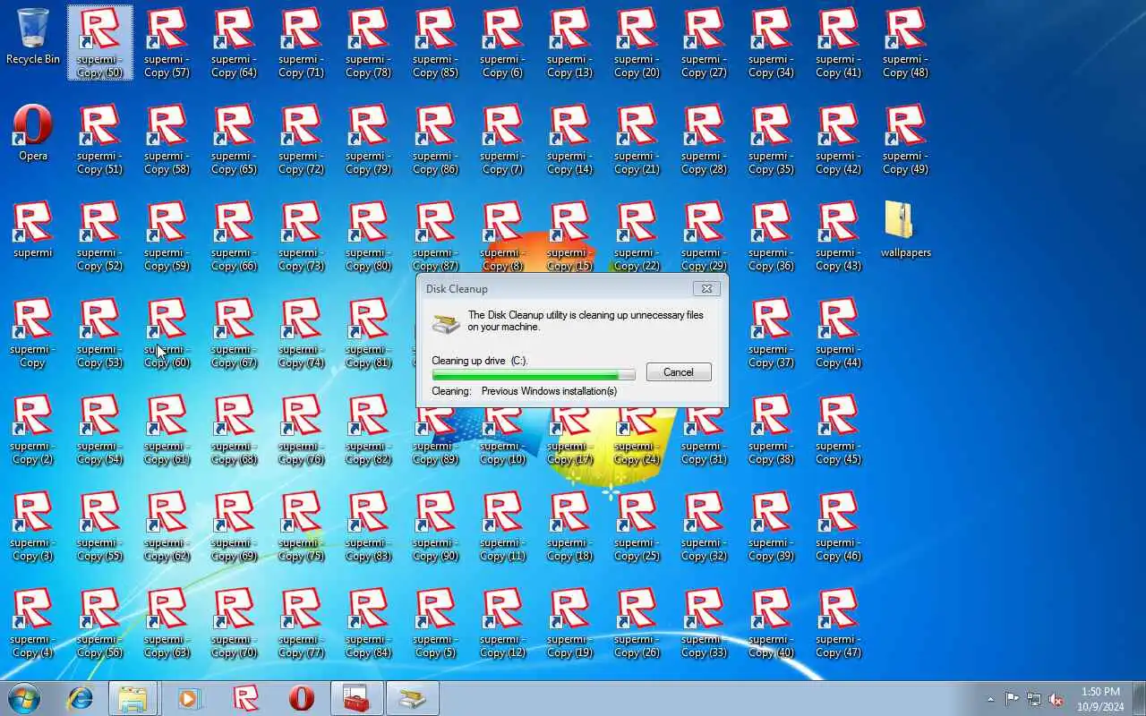Select the supermi - Copy shortcut

point(33,333)
